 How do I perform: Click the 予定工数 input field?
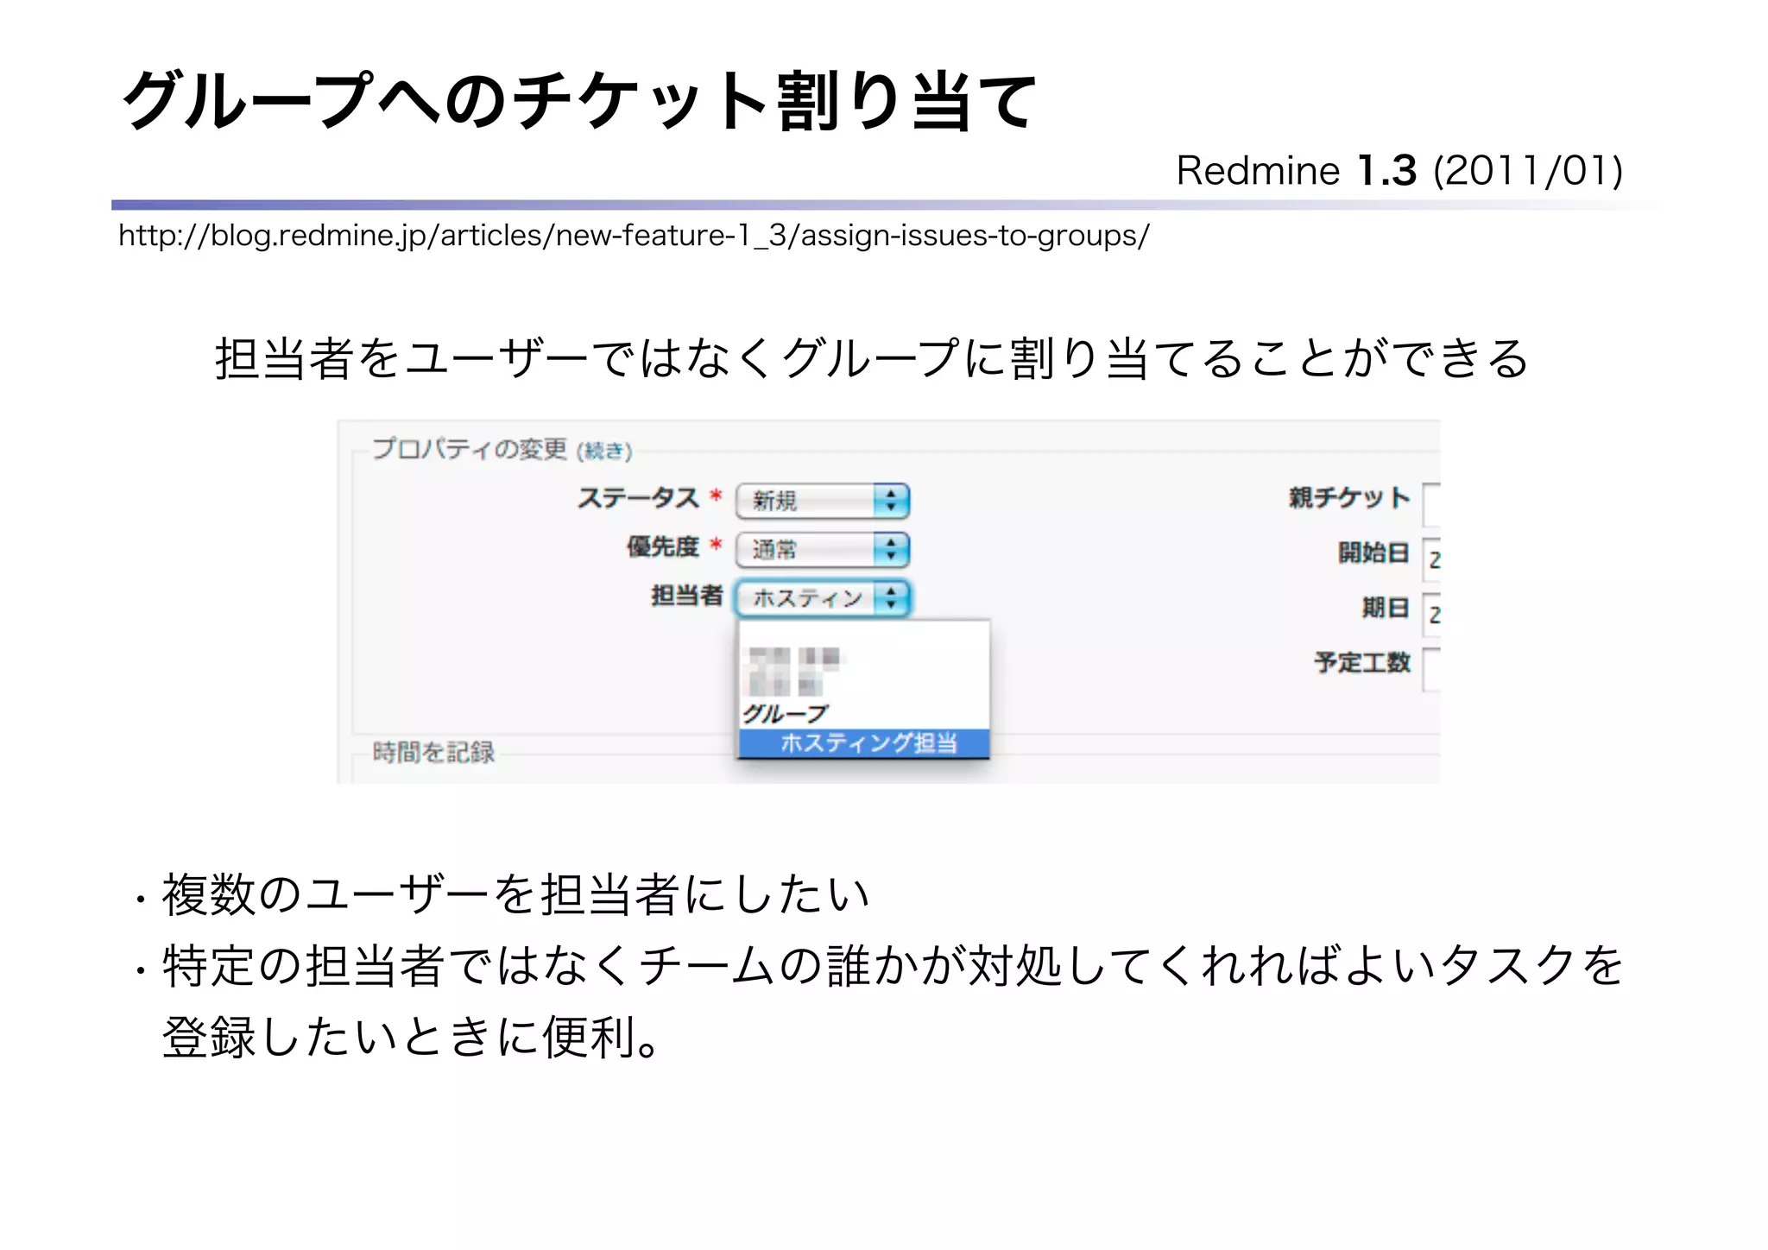coord(1431,670)
